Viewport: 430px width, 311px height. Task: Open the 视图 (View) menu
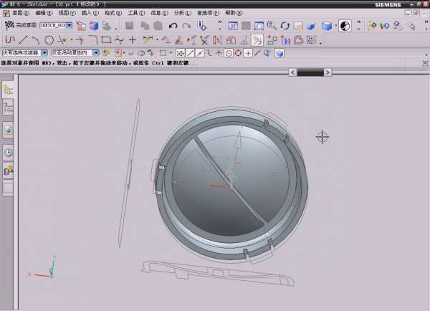tap(67, 13)
